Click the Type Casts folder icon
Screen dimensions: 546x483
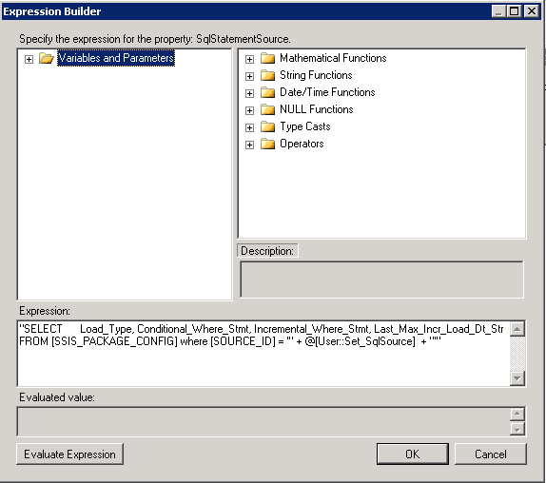pyautogui.click(x=267, y=126)
